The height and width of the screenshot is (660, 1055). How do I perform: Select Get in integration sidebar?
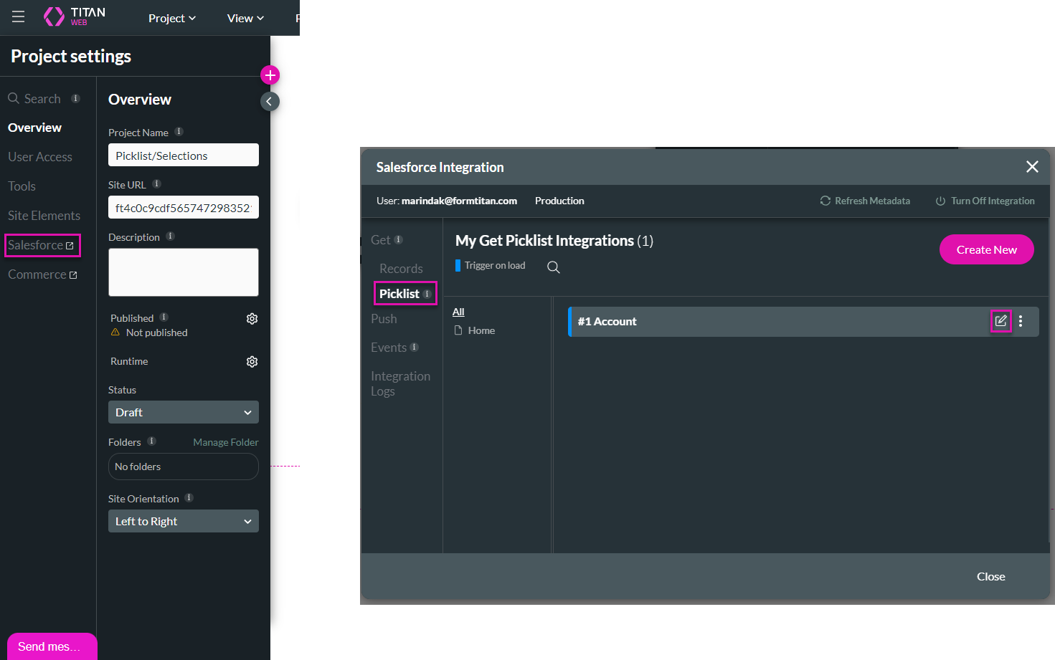[381, 240]
